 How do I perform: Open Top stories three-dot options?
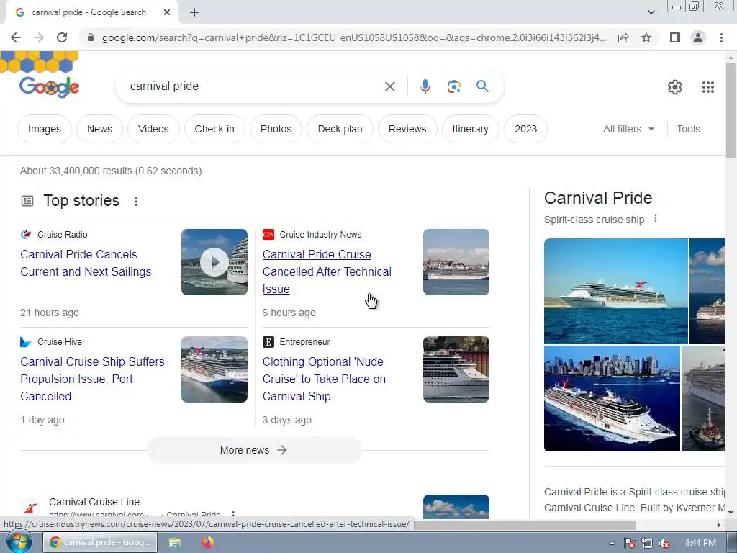[136, 202]
